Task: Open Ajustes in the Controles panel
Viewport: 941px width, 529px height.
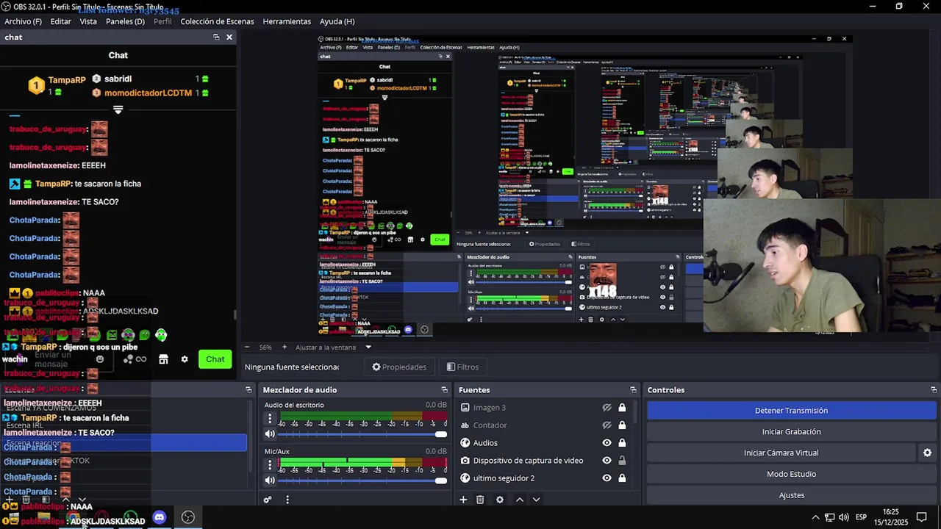Action: [791, 495]
